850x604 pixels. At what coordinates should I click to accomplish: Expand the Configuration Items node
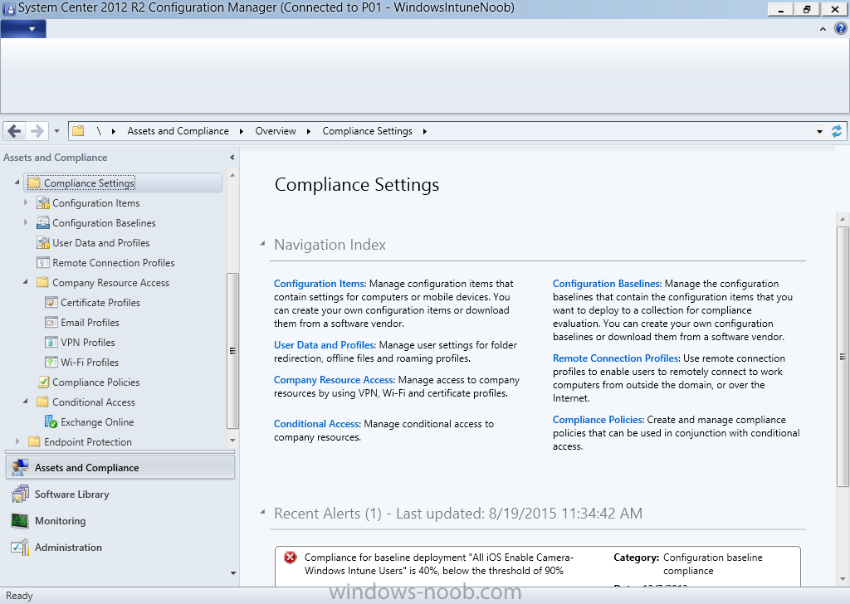pyautogui.click(x=26, y=202)
